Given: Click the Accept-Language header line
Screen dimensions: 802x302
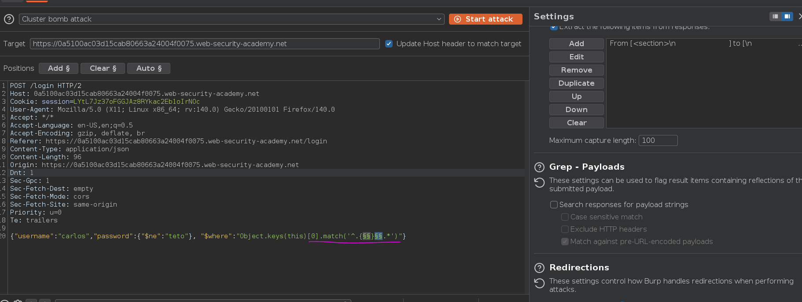Looking at the screenshot, I should tap(71, 125).
